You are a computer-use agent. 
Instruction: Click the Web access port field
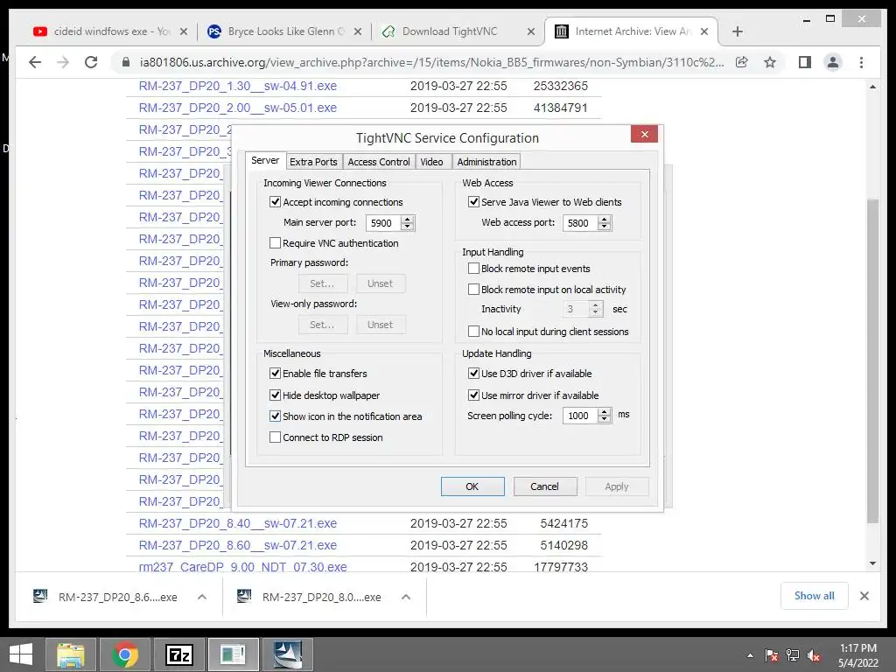click(x=581, y=223)
